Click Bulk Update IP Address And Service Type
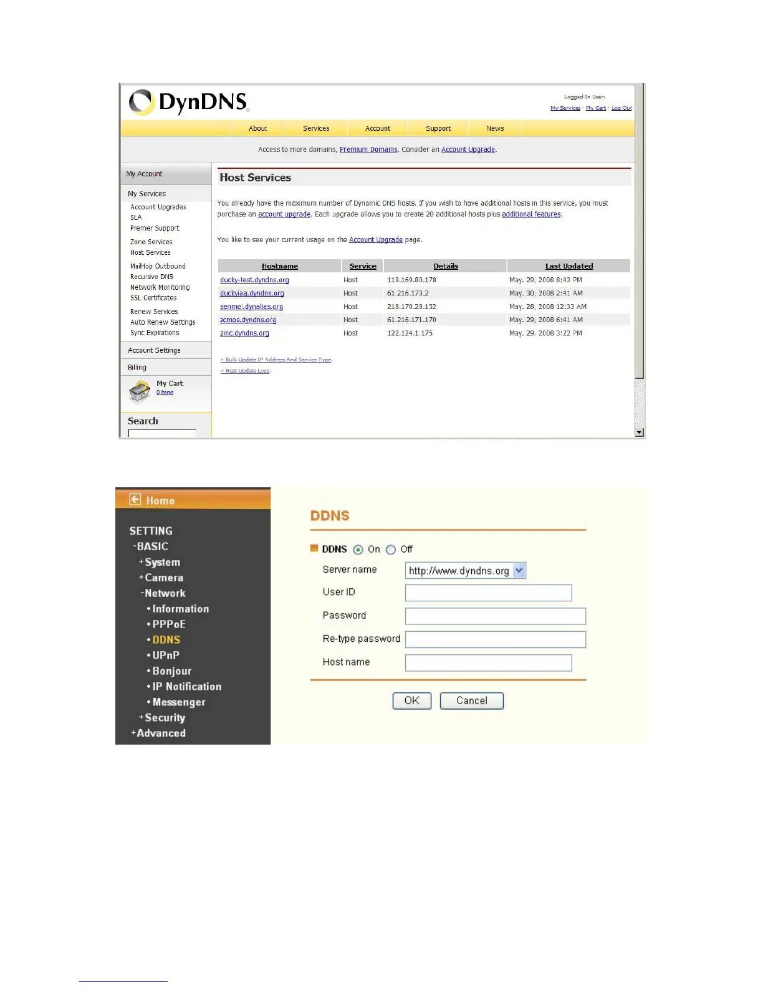The width and height of the screenshot is (763, 987). point(276,360)
